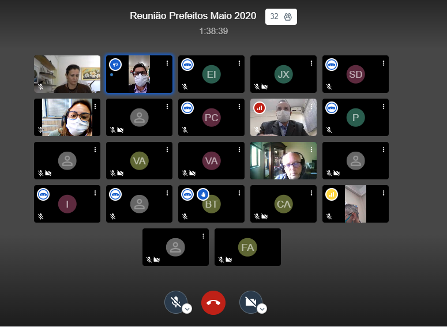Click the blue status icon on SD's tile
This screenshot has height=327, width=447.
332,65
